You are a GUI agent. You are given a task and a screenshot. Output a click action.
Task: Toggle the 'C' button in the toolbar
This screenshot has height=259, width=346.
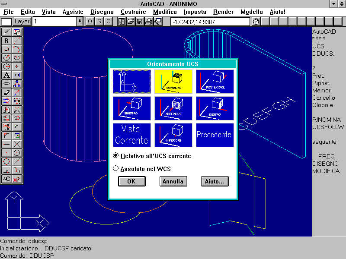[109, 22]
